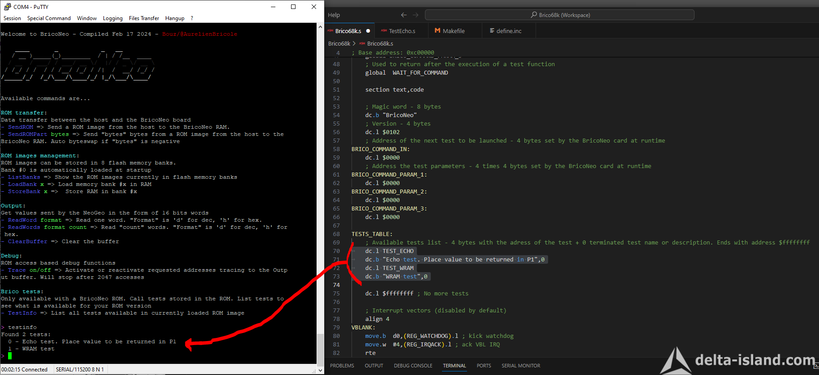Open the Files Transfer menu in PuTTY

pos(144,18)
